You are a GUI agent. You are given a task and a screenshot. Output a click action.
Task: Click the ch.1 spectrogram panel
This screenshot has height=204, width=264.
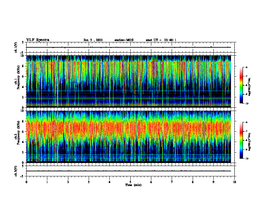point(129,81)
